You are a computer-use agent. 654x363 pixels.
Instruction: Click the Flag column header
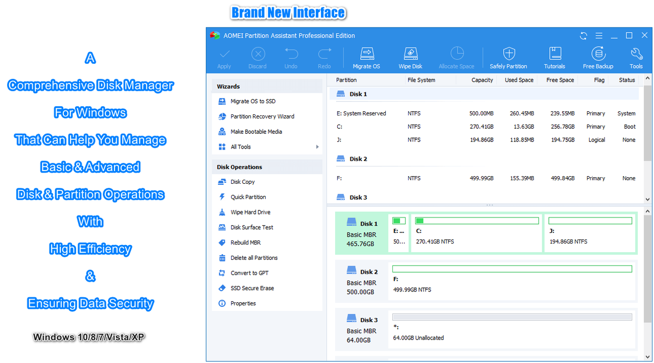point(599,80)
